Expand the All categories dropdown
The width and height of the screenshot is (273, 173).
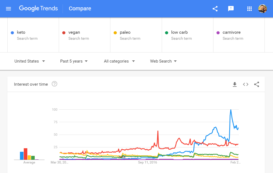(x=119, y=61)
